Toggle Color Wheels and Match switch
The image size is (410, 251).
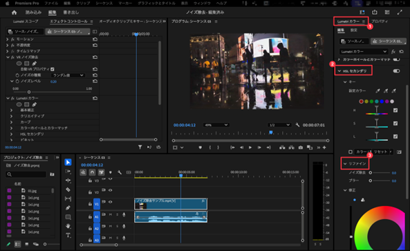pyautogui.click(x=396, y=59)
